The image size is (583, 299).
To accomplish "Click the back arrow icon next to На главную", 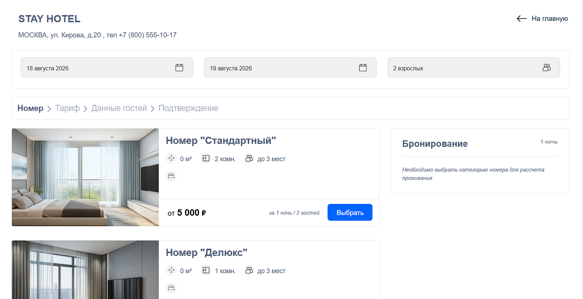I will coord(521,19).
